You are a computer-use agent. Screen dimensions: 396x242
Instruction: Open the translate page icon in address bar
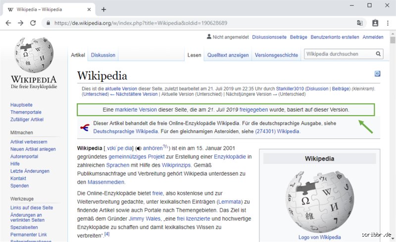pos(360,23)
